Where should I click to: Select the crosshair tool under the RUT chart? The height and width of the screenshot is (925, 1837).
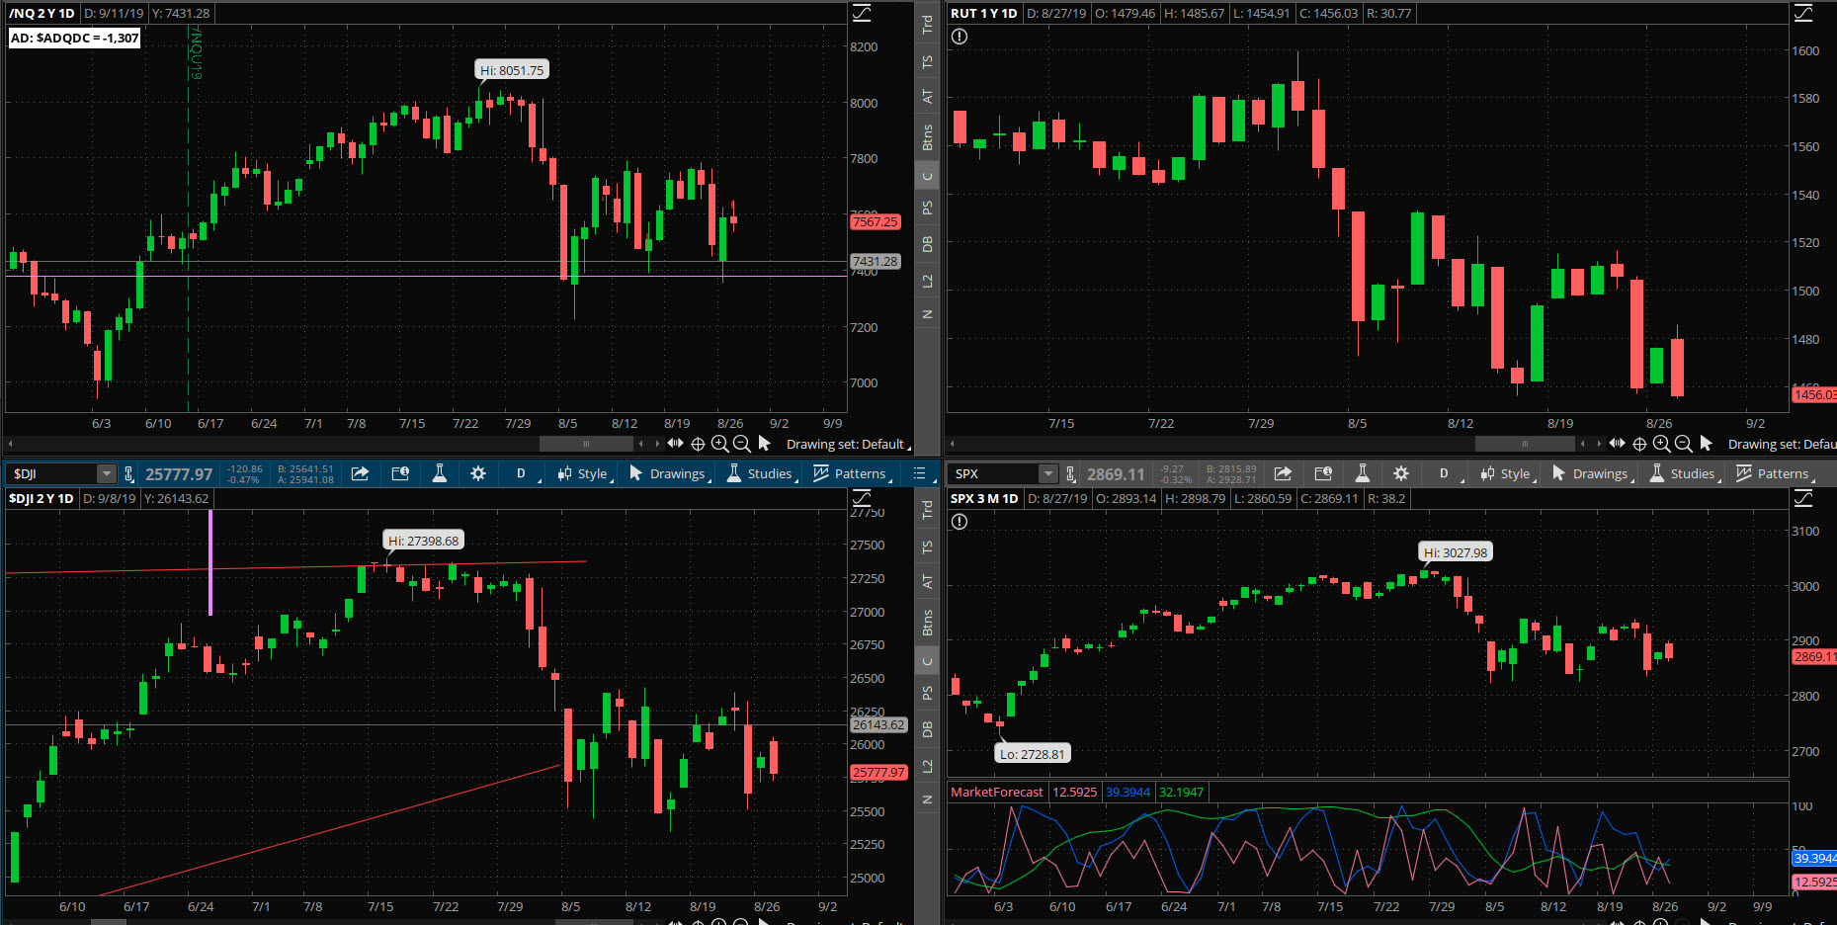tap(1639, 444)
